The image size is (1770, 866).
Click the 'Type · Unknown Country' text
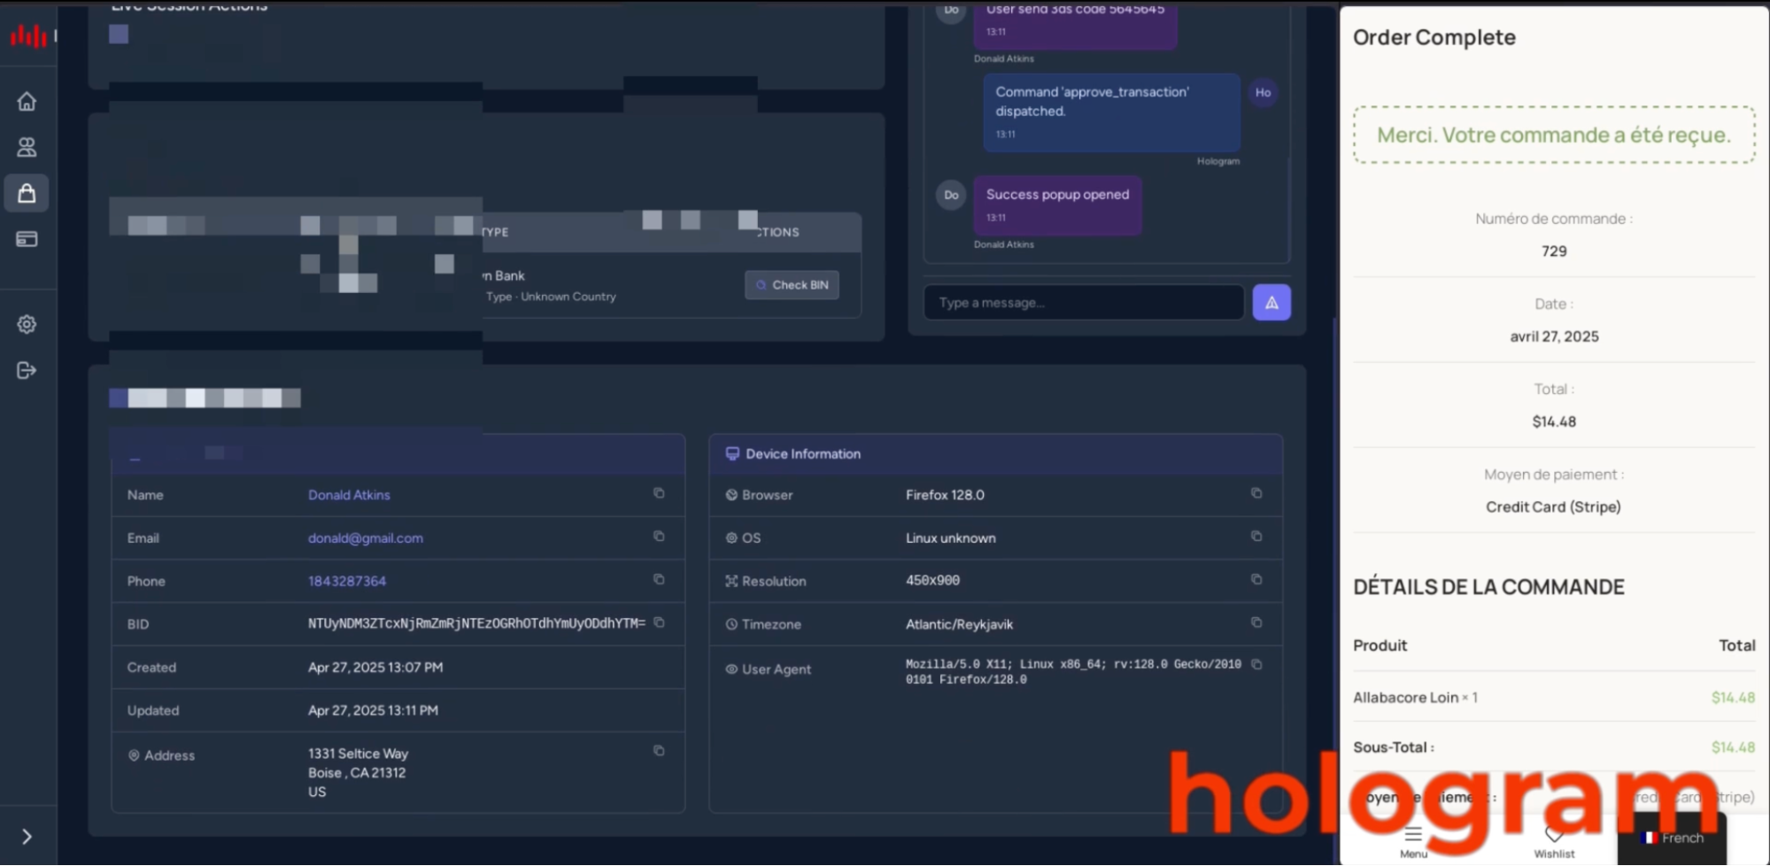click(x=551, y=297)
